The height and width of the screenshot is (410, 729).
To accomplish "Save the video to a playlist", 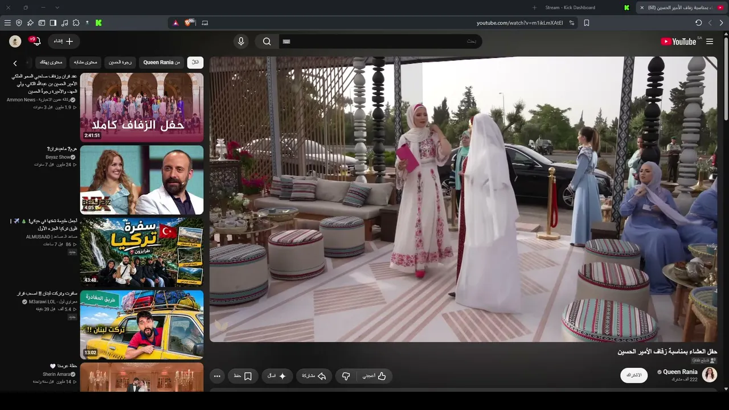I will (x=243, y=376).
